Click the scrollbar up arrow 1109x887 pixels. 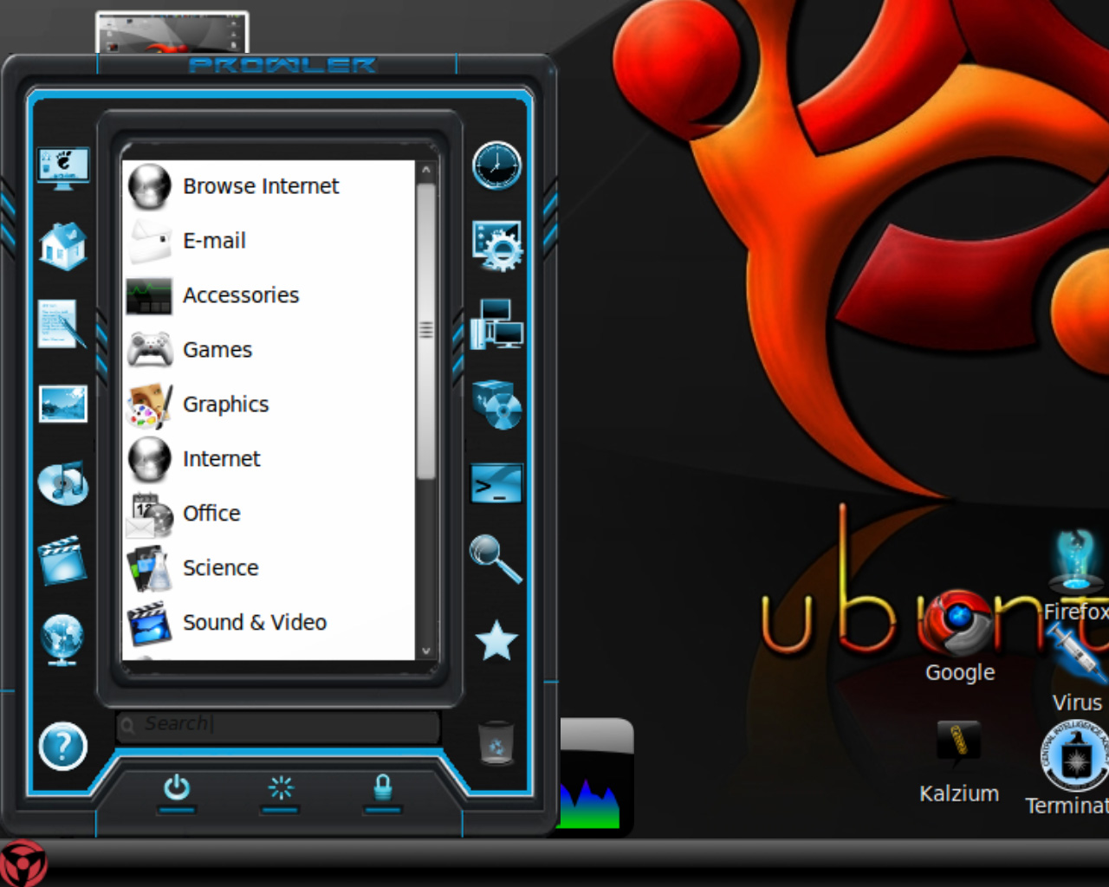tap(425, 171)
